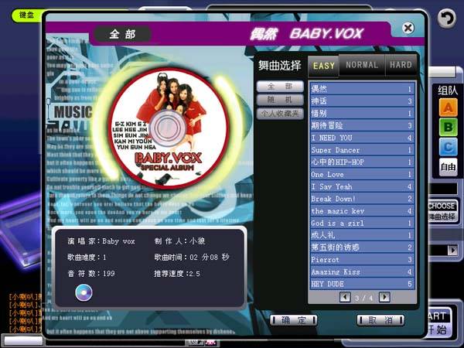The width and height of the screenshot is (464, 348).
Task: Select song 偶然
Action: click(x=362, y=89)
